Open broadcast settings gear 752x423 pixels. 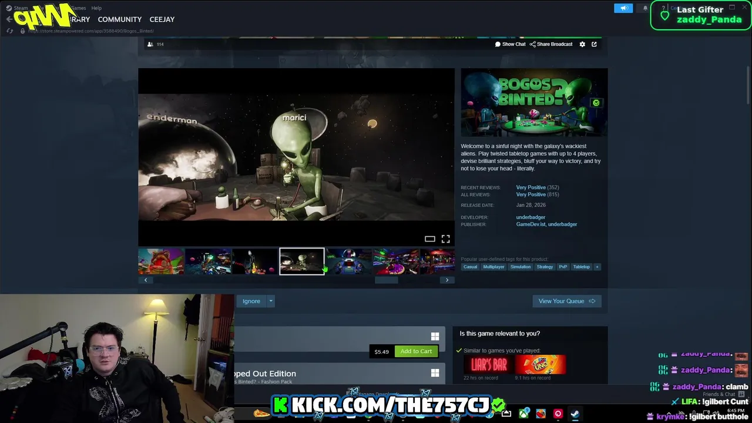click(582, 44)
